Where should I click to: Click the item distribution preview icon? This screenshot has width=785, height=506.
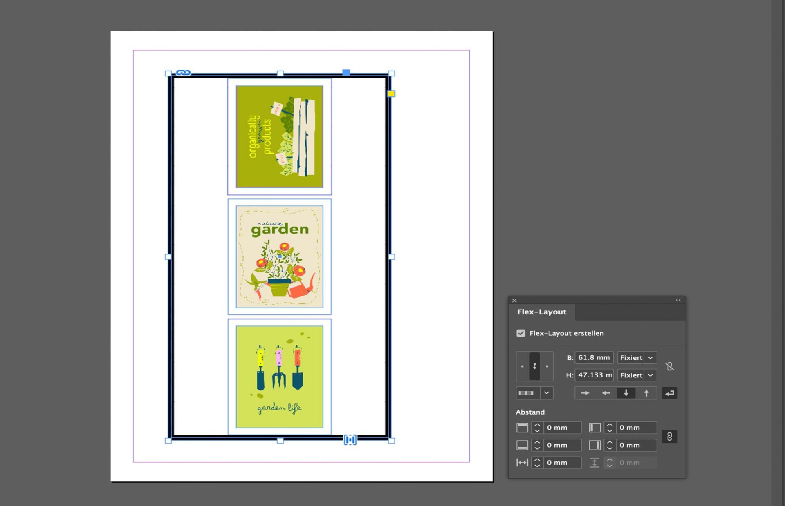point(526,393)
